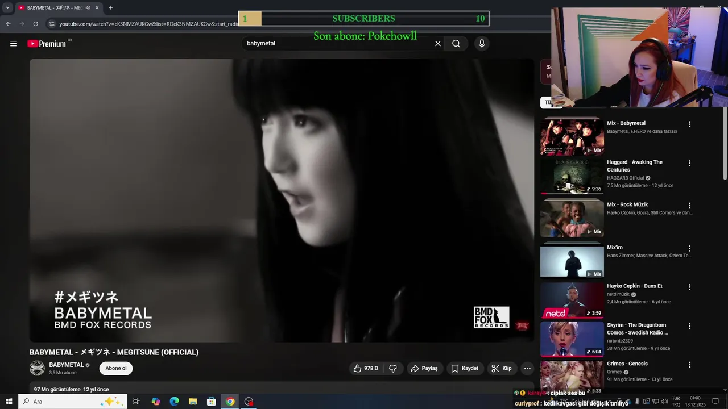Open Task View on taskbar
Viewport: 728px width, 409px height.
(x=136, y=402)
